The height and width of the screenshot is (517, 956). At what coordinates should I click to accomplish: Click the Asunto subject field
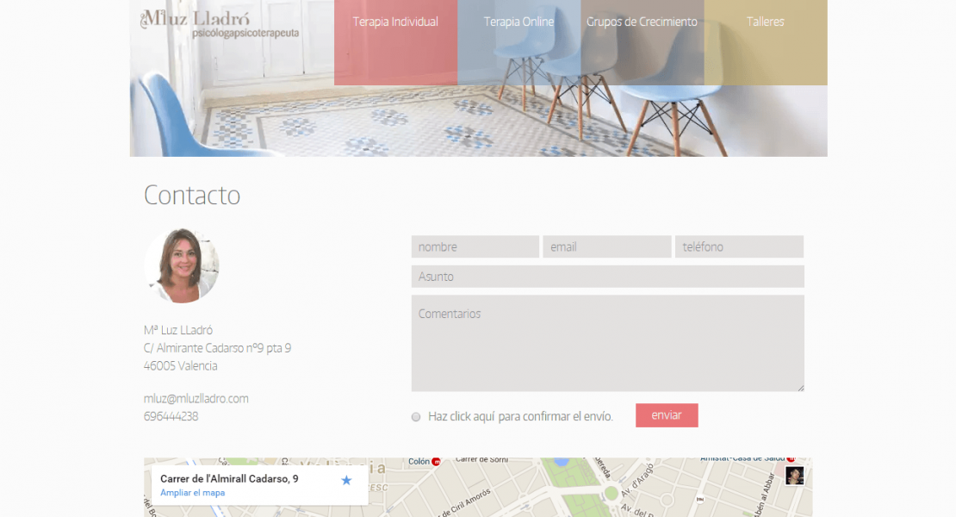tap(607, 277)
